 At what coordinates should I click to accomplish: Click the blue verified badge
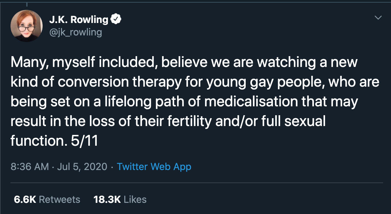click(x=116, y=20)
